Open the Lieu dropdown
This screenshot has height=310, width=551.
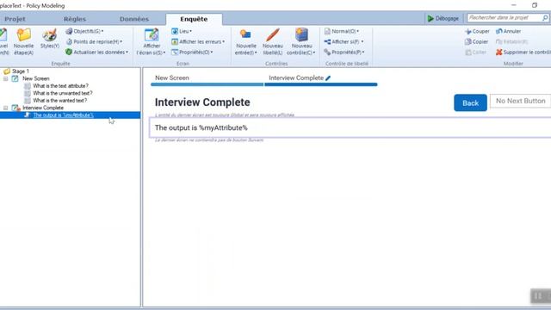(x=182, y=31)
